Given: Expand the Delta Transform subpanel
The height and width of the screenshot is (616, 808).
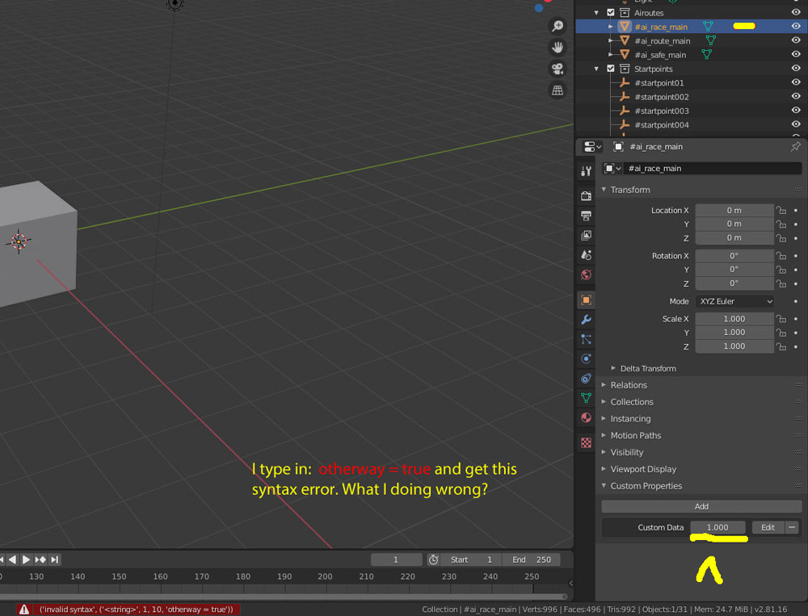Looking at the screenshot, I should coord(613,368).
